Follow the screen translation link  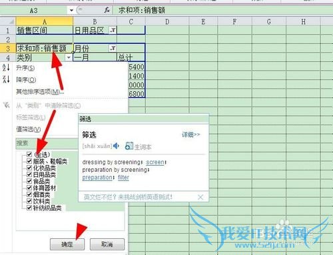coord(155,162)
